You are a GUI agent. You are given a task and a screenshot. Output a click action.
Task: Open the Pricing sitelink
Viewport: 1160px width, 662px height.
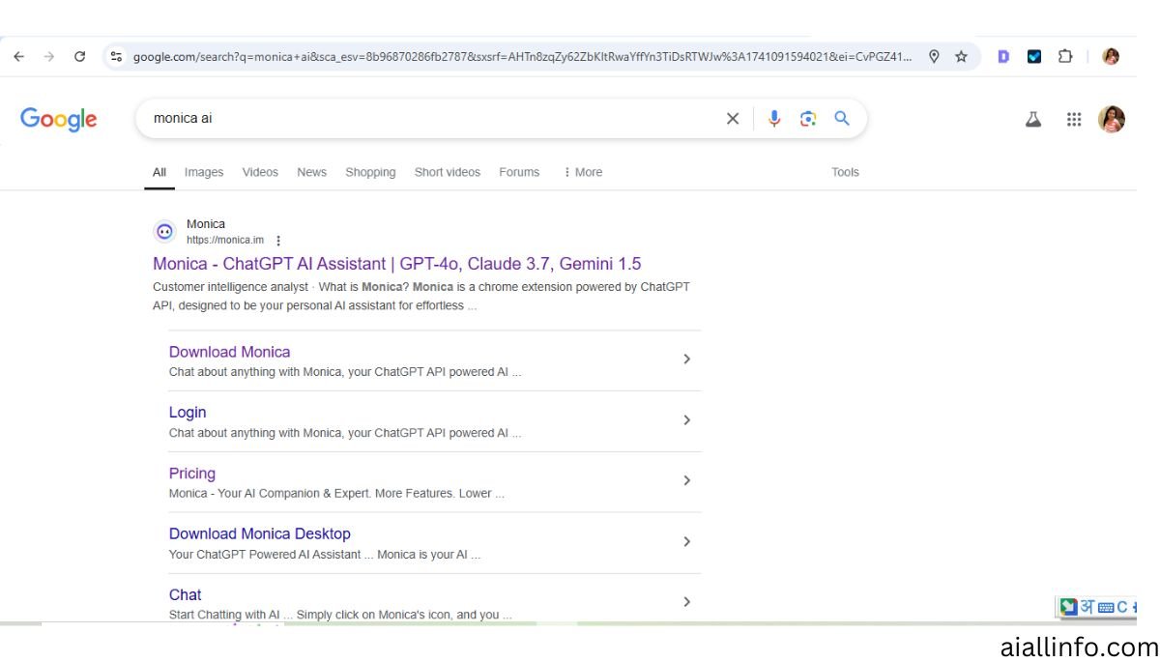pyautogui.click(x=192, y=474)
